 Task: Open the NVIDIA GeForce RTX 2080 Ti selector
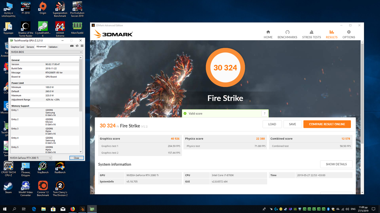(31, 158)
